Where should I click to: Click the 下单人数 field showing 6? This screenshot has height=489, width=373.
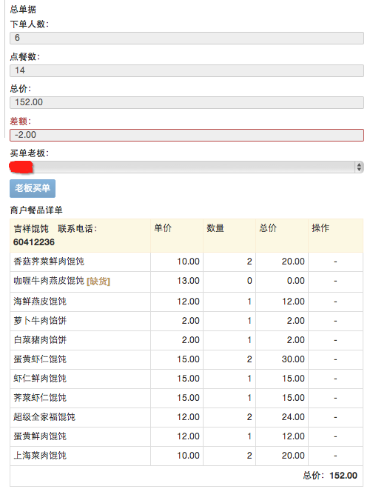186,38
